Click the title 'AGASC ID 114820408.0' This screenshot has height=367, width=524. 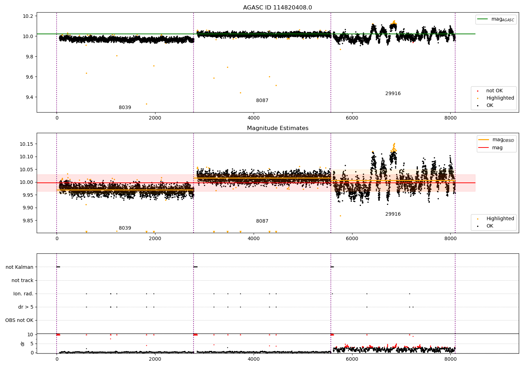coord(277,8)
